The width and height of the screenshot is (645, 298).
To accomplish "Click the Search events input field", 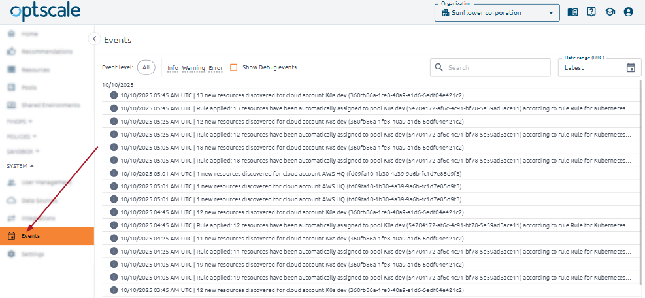I will coord(497,67).
